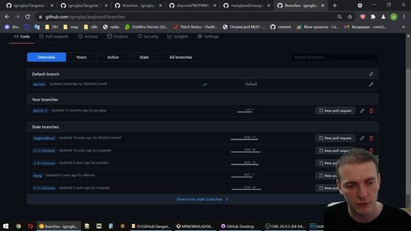Open the 3.3-release branch link
This screenshot has width=411, height=231.
coord(44,151)
